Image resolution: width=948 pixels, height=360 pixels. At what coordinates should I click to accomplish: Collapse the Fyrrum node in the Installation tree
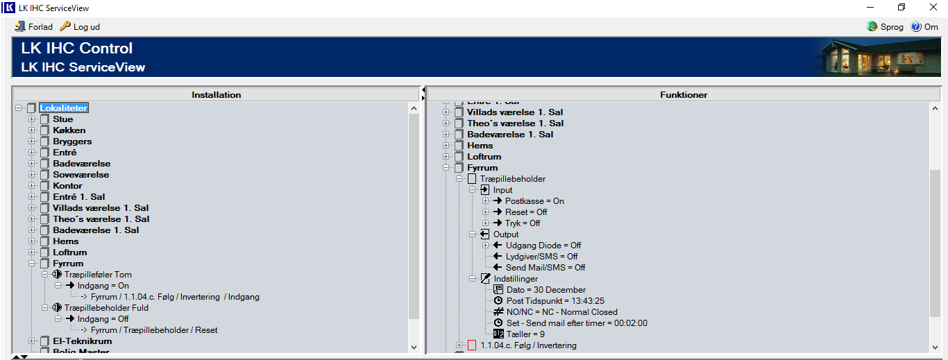point(31,264)
